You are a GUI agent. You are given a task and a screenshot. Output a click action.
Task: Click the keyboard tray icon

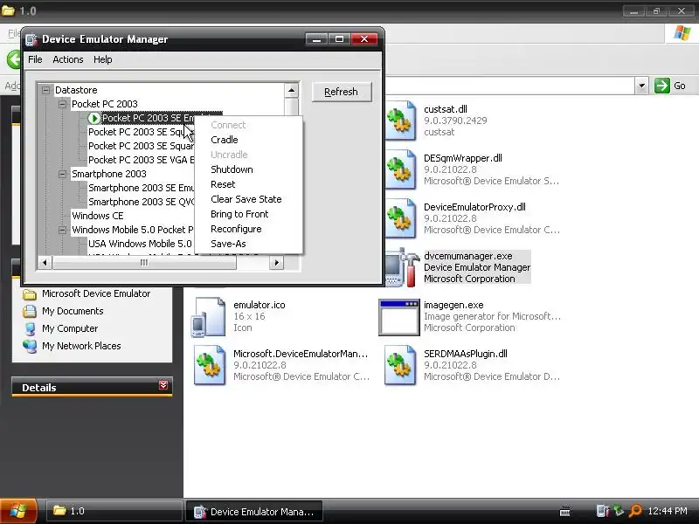click(564, 512)
